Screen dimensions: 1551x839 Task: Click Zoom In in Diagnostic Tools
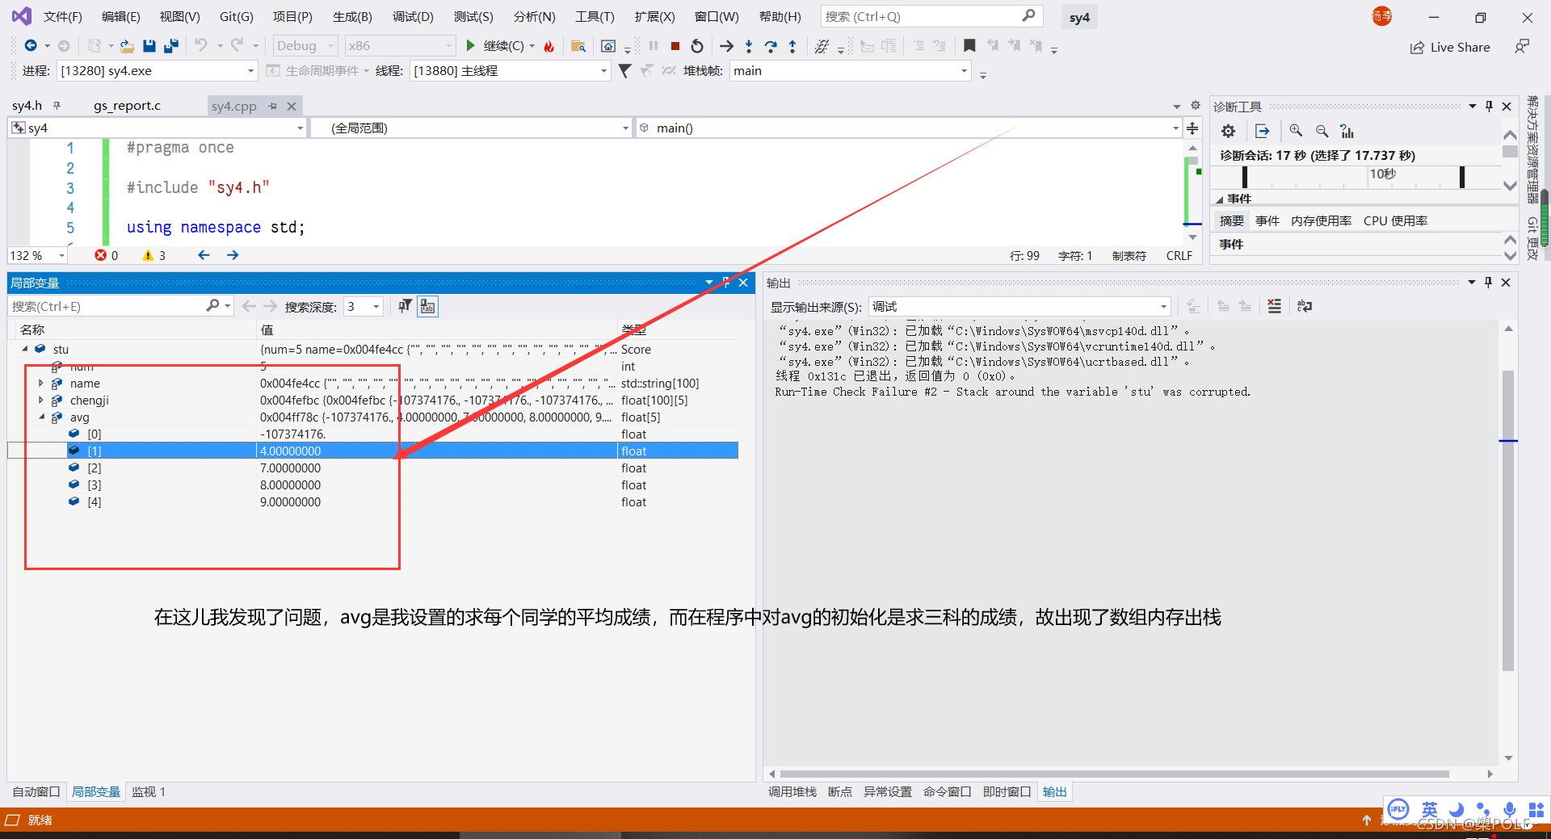pos(1296,131)
